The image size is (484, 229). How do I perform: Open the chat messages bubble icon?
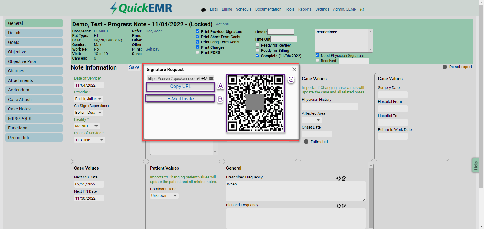(x=204, y=10)
